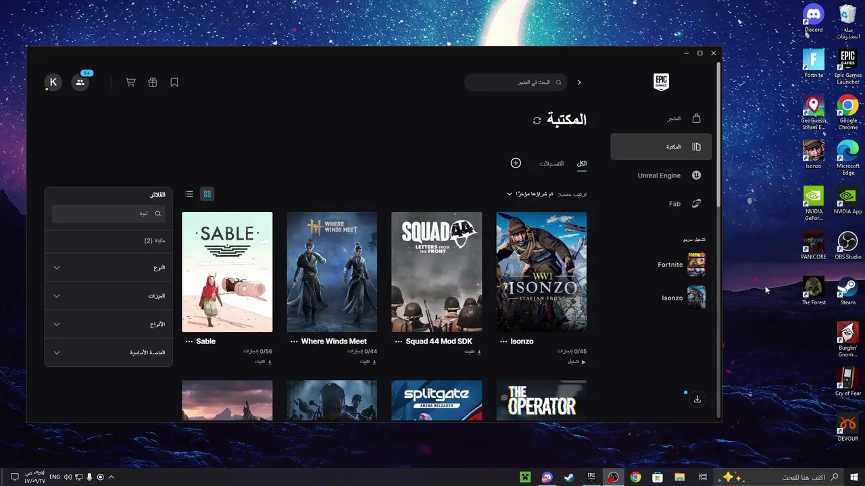
Task: Open the downloads icon in sidebar
Action: point(697,399)
